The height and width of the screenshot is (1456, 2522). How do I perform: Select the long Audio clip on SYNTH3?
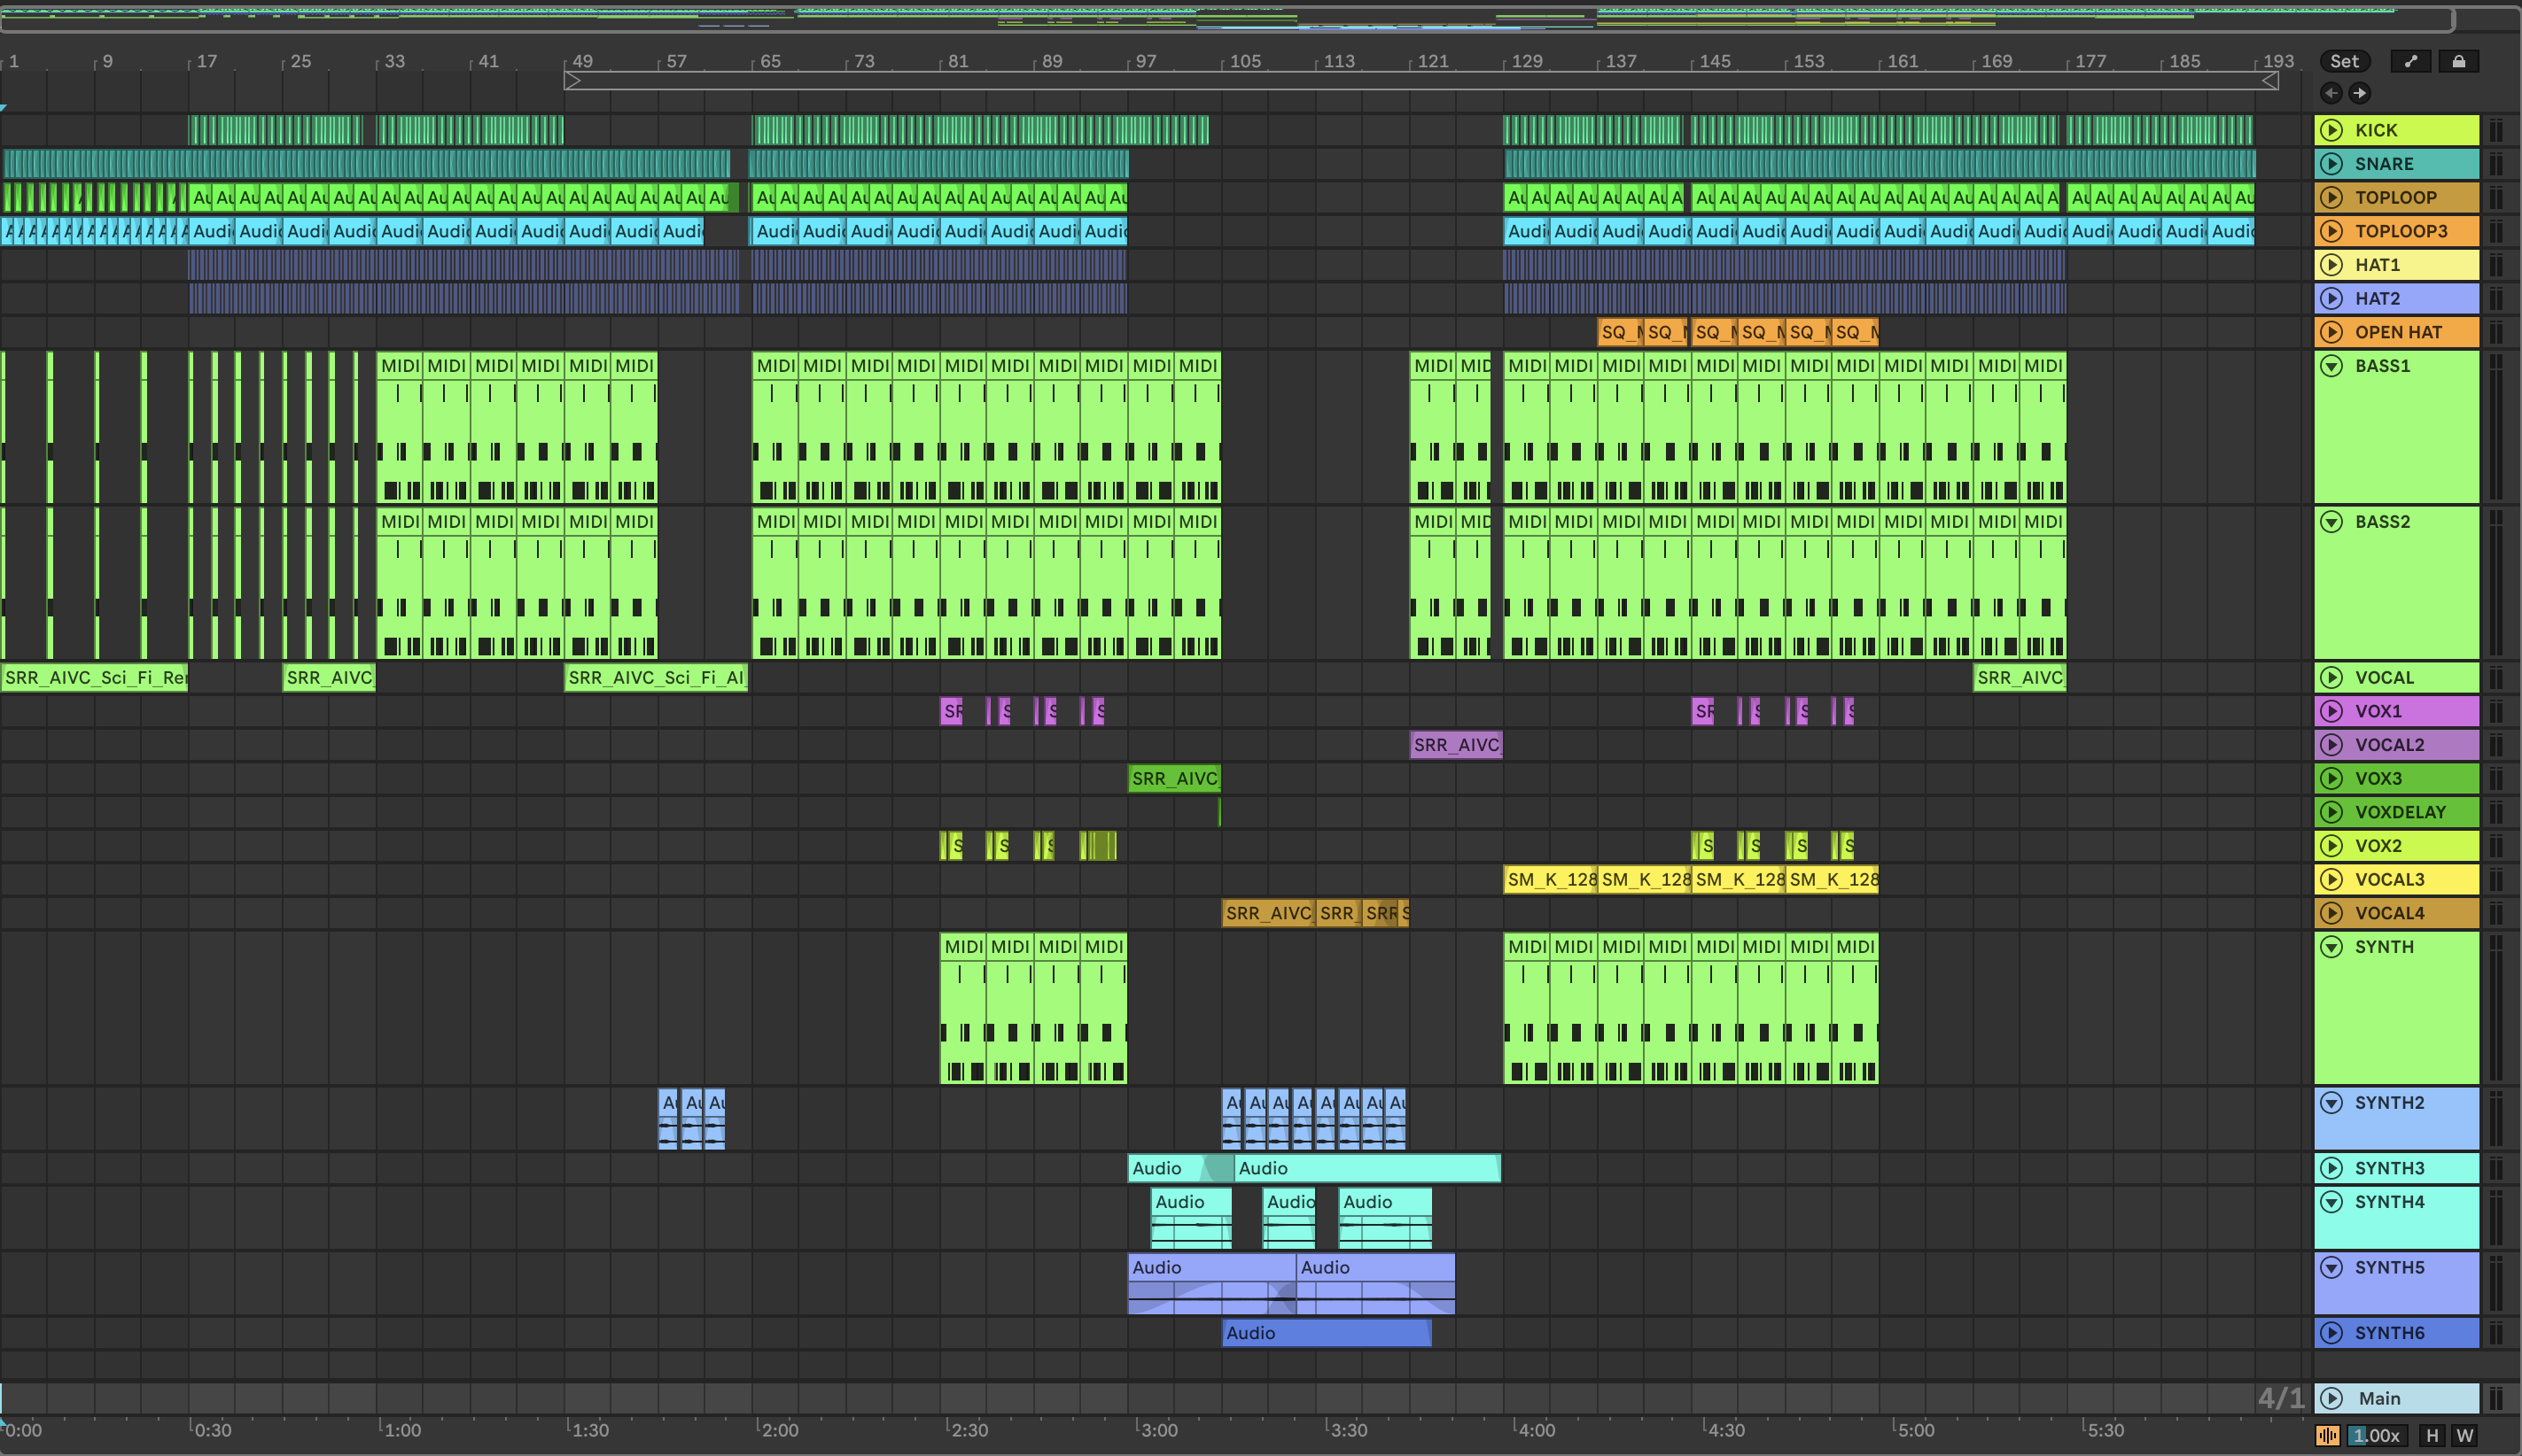click(x=1367, y=1168)
